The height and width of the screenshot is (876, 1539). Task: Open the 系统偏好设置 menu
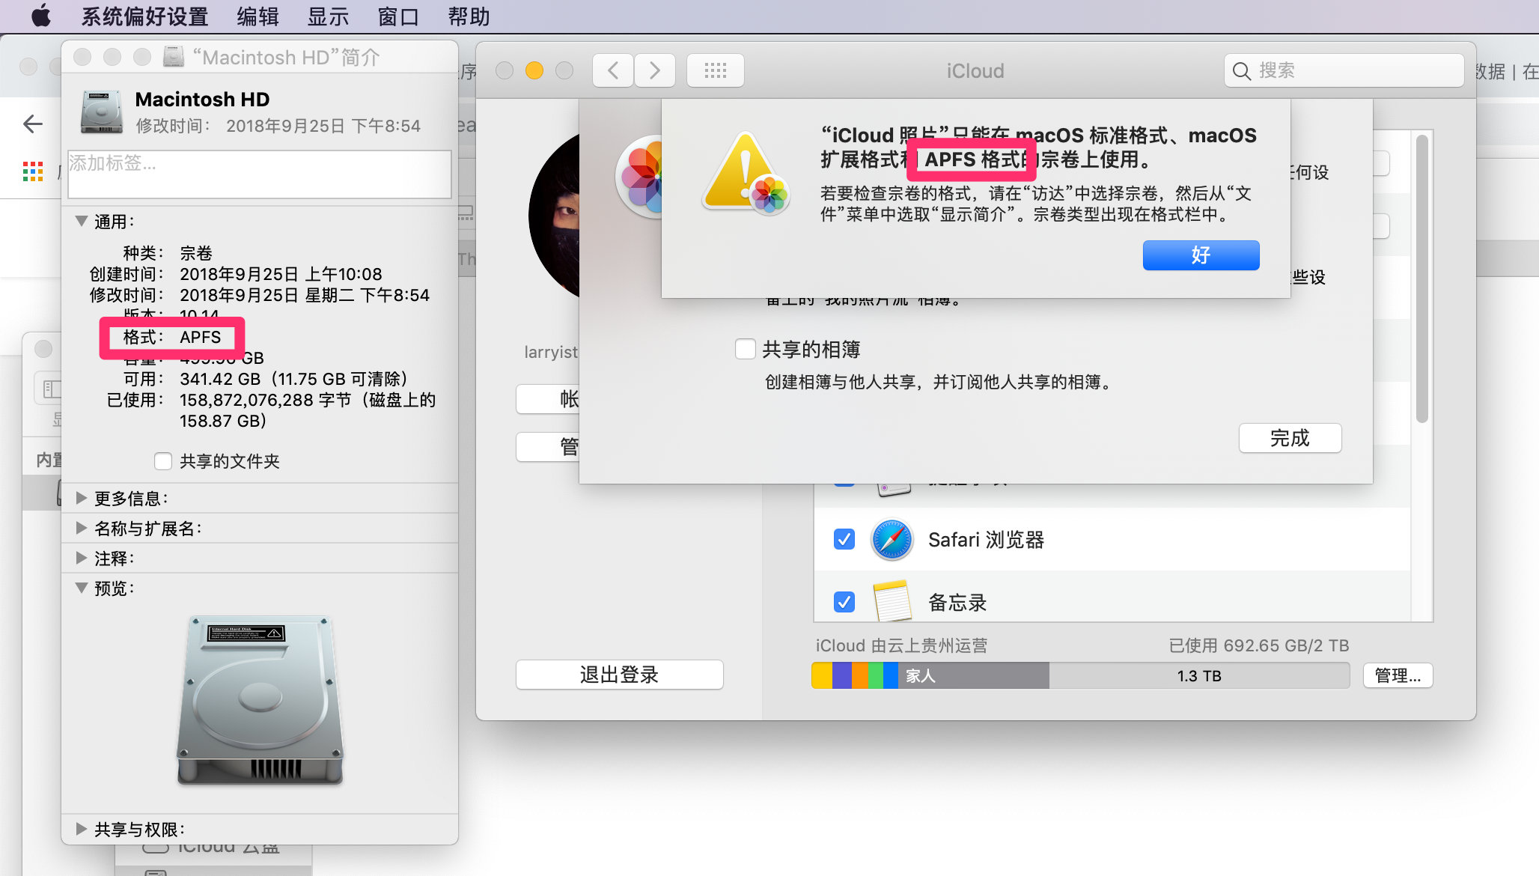click(144, 16)
